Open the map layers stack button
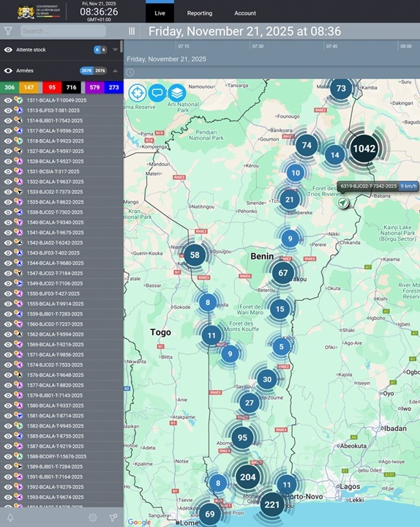This screenshot has height=527, width=420. pyautogui.click(x=177, y=93)
